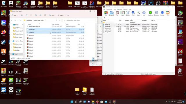
Task: Click the Windows Start button
Action: pyautogui.click(x=72, y=102)
